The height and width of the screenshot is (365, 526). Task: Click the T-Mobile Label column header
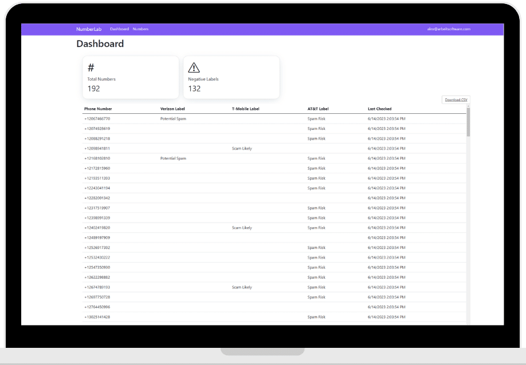pyautogui.click(x=245, y=109)
